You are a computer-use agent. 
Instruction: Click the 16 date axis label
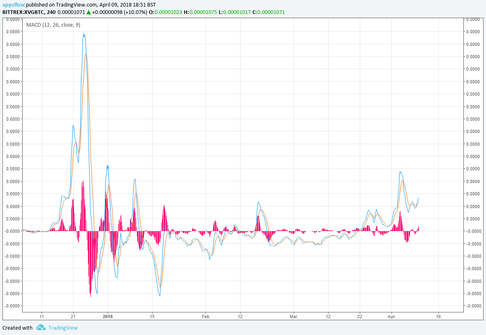point(438,317)
